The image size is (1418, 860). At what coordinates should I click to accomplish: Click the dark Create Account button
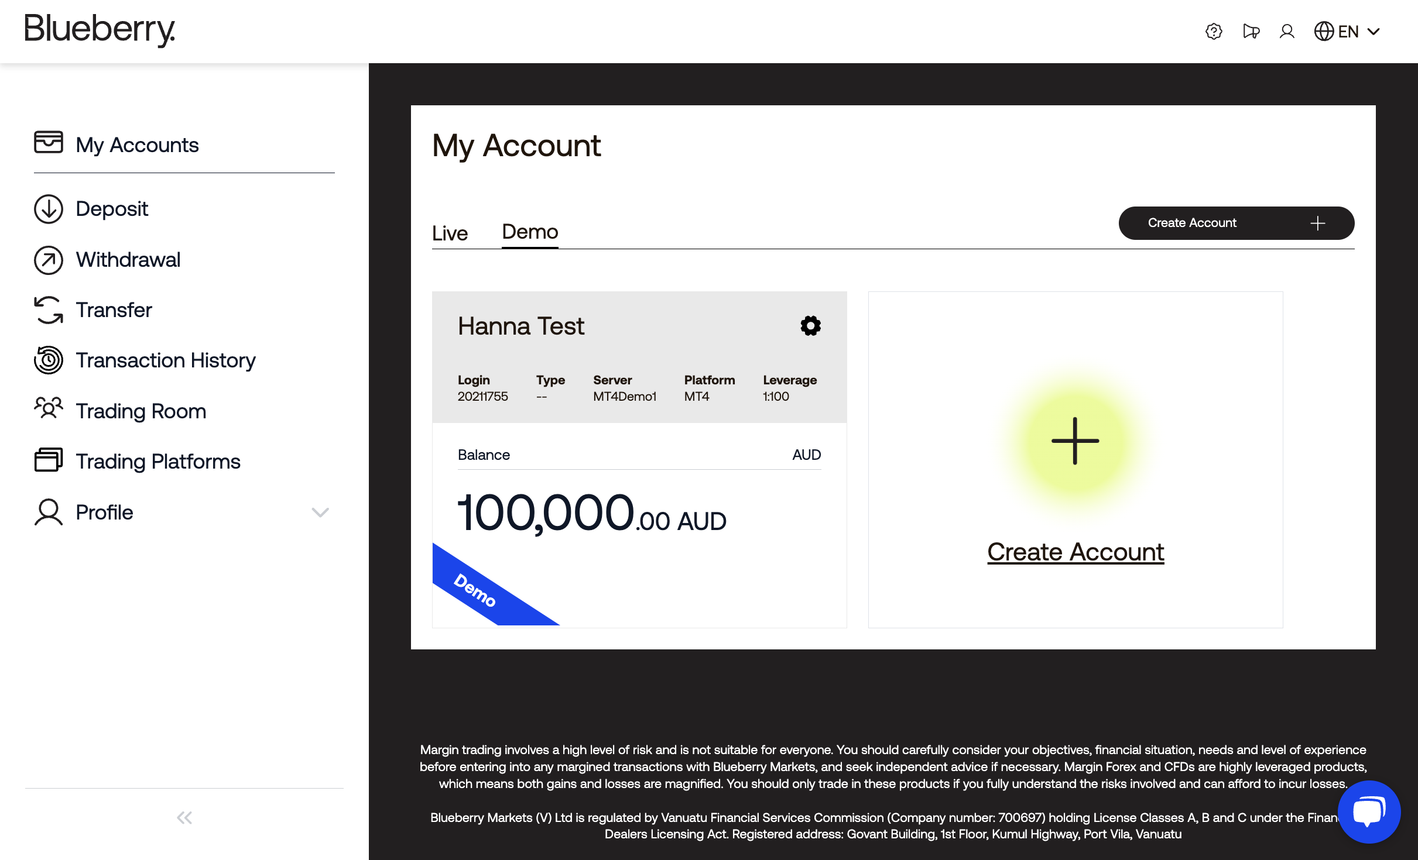tap(1237, 223)
